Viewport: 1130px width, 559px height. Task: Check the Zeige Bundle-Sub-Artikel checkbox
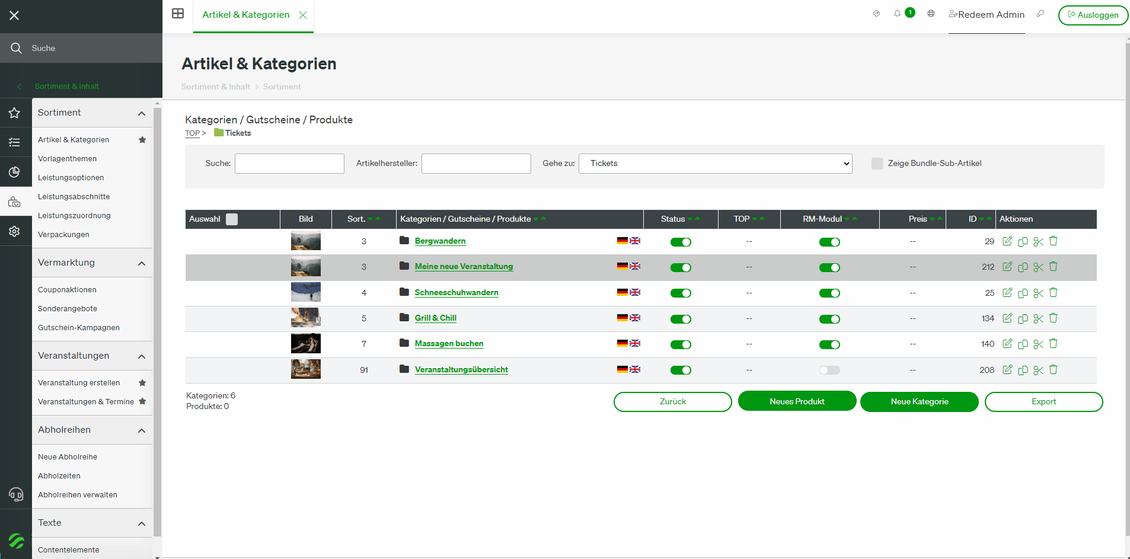tap(877, 164)
